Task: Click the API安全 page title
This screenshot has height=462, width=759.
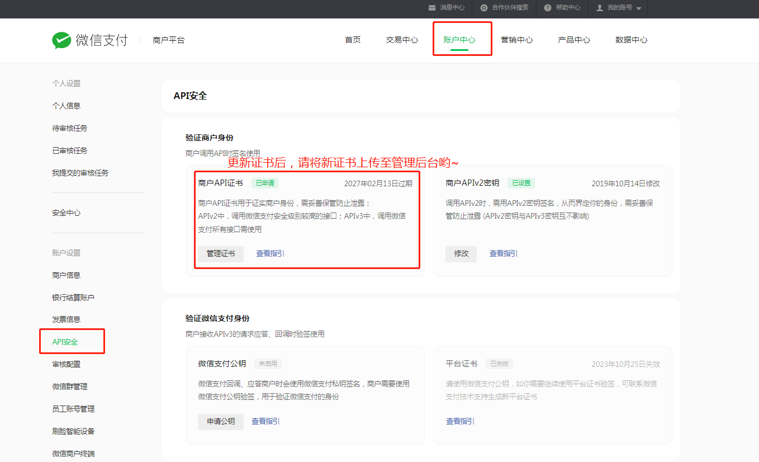Action: click(x=190, y=96)
